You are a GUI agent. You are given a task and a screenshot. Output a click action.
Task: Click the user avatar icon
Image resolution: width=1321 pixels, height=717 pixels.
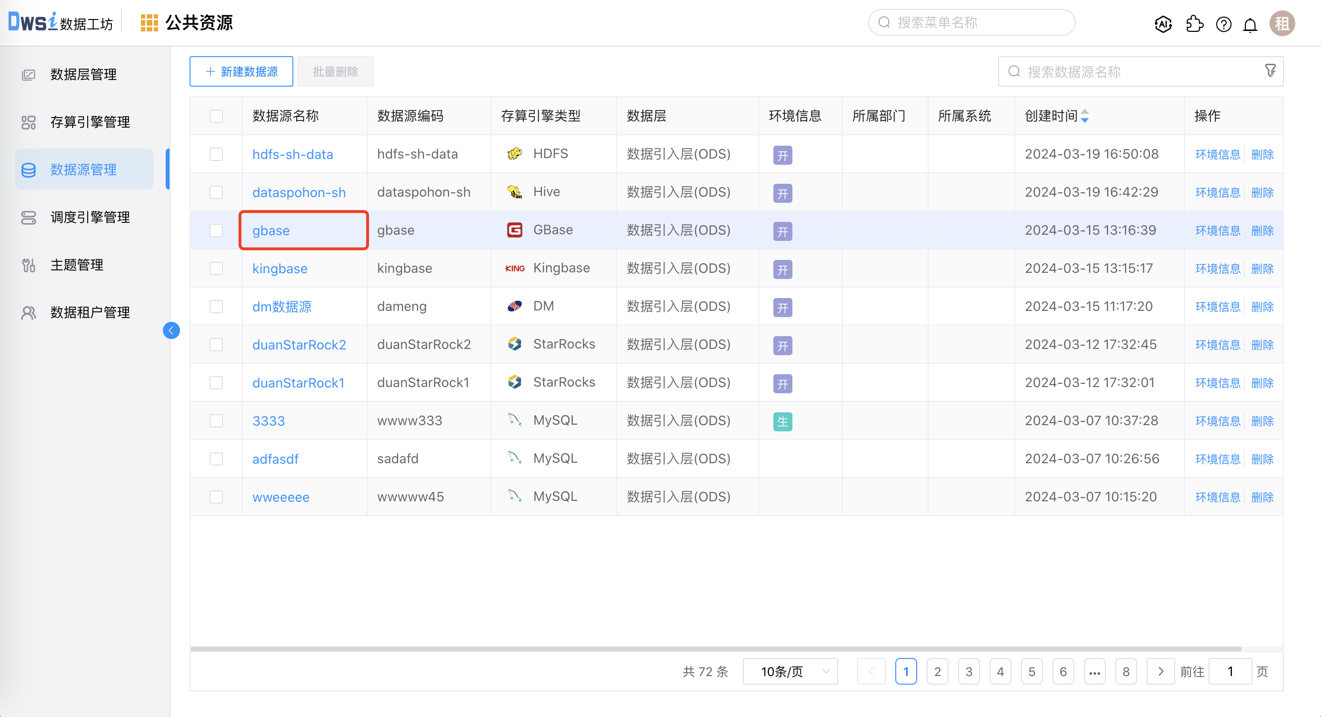tap(1282, 24)
